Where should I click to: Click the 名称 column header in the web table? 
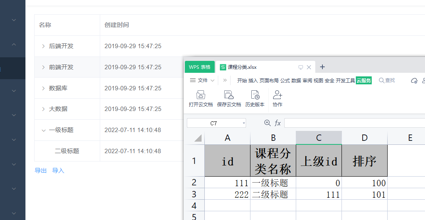45,25
